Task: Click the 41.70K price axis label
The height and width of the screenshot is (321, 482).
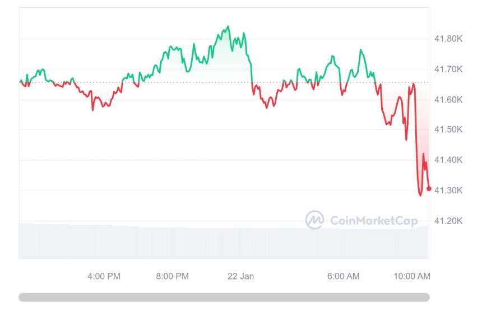Action: [x=448, y=69]
